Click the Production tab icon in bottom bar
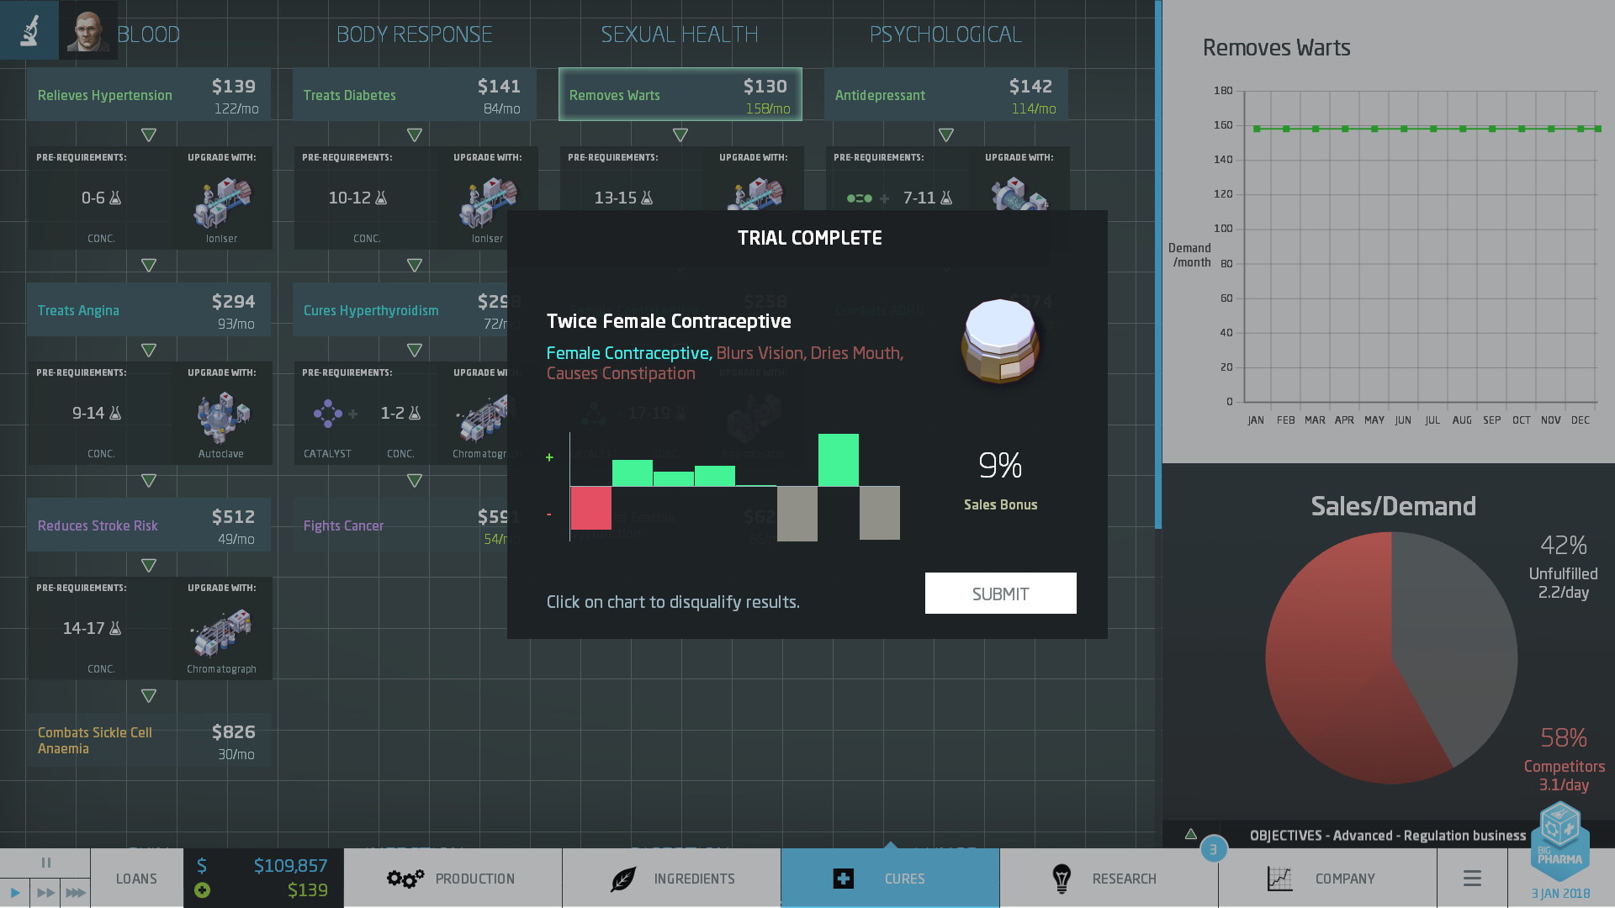Viewport: 1615px width, 908px height. (x=400, y=877)
